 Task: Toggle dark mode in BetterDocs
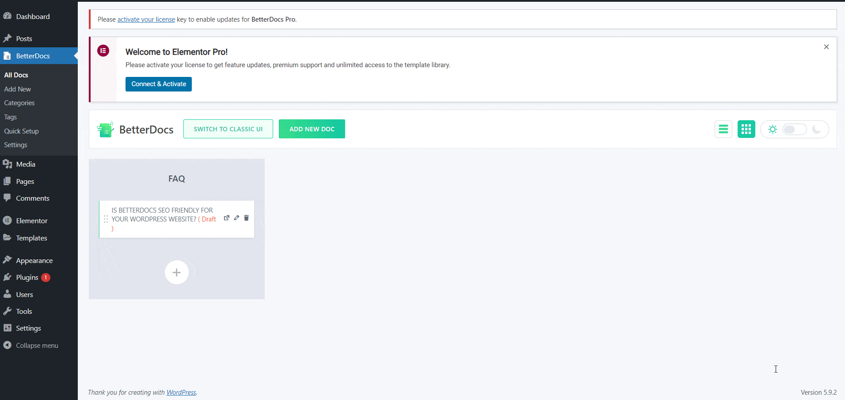(x=794, y=129)
